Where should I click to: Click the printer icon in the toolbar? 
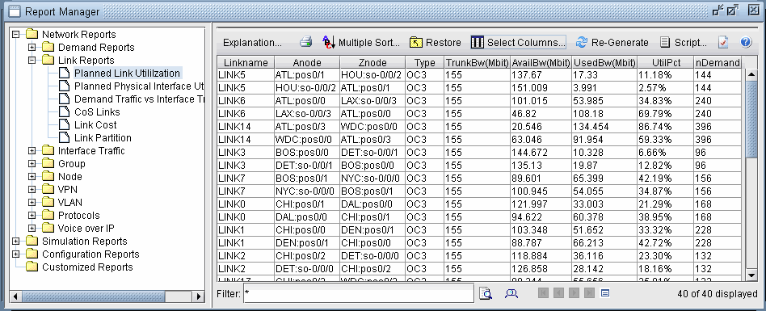coord(305,43)
